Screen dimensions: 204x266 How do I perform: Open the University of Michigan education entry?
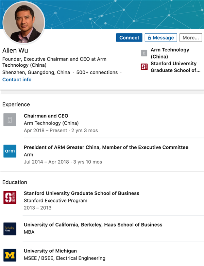(x=50, y=251)
